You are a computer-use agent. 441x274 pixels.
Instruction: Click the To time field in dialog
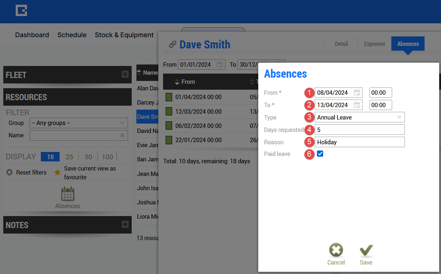(x=380, y=105)
